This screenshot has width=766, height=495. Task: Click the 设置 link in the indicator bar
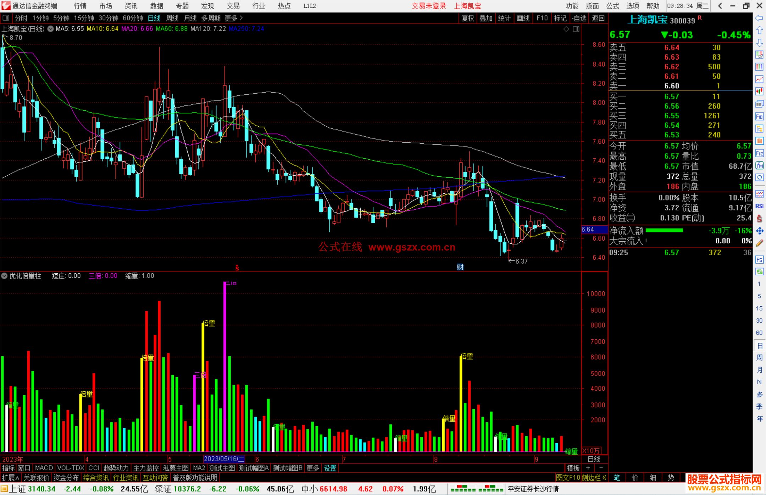click(x=330, y=468)
